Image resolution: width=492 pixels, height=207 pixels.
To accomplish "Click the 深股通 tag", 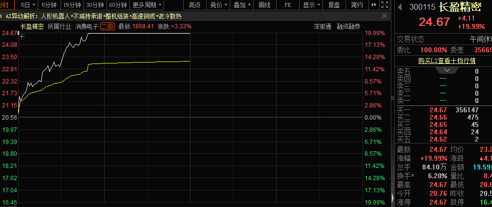I will [x=322, y=27].
